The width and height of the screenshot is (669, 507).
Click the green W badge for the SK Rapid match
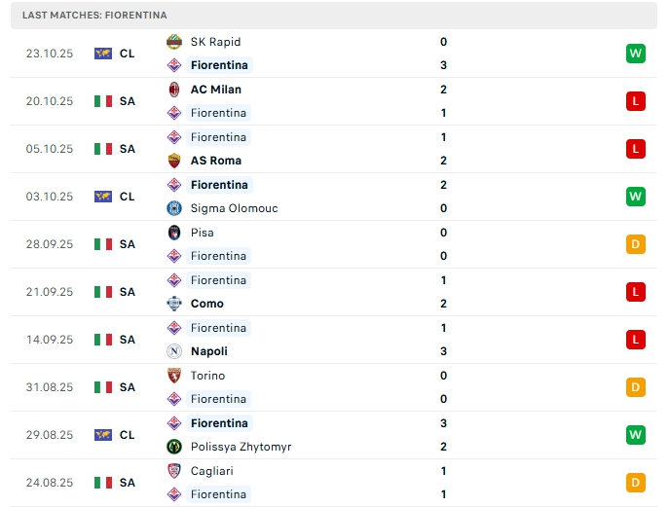click(636, 54)
